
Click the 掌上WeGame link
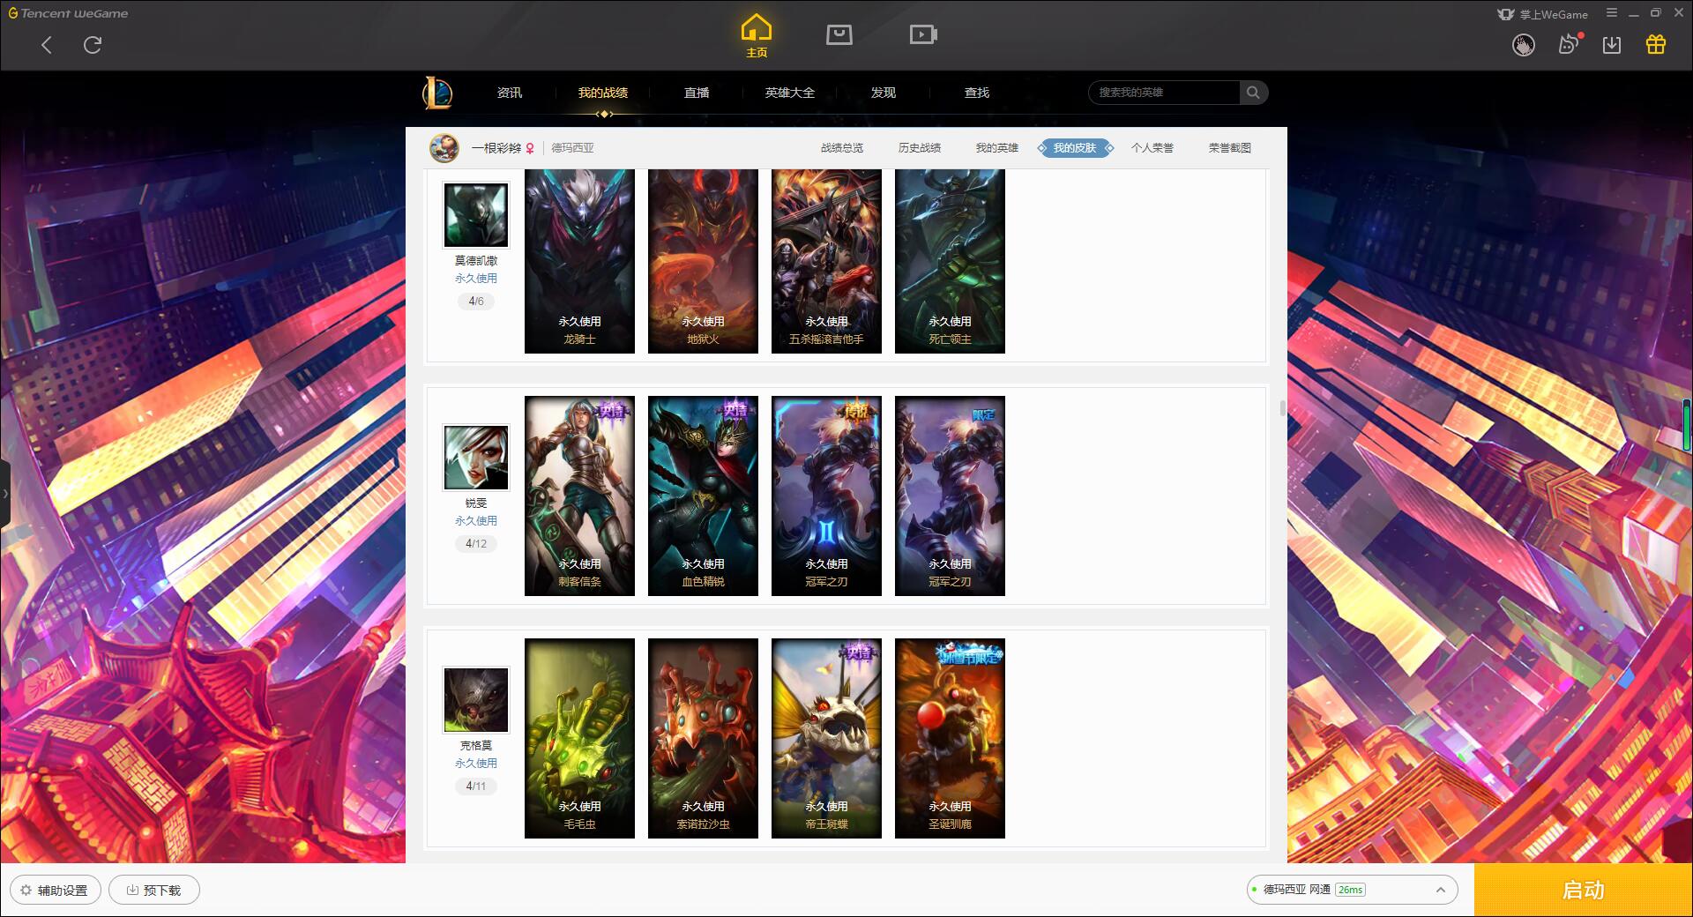click(x=1543, y=14)
